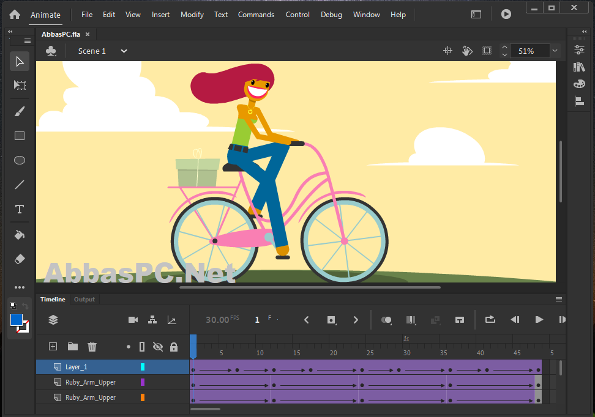Toggle Clip content outside stage

coord(487,50)
